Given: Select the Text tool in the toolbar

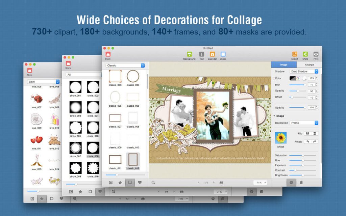Looking at the screenshot, I should (201, 55).
